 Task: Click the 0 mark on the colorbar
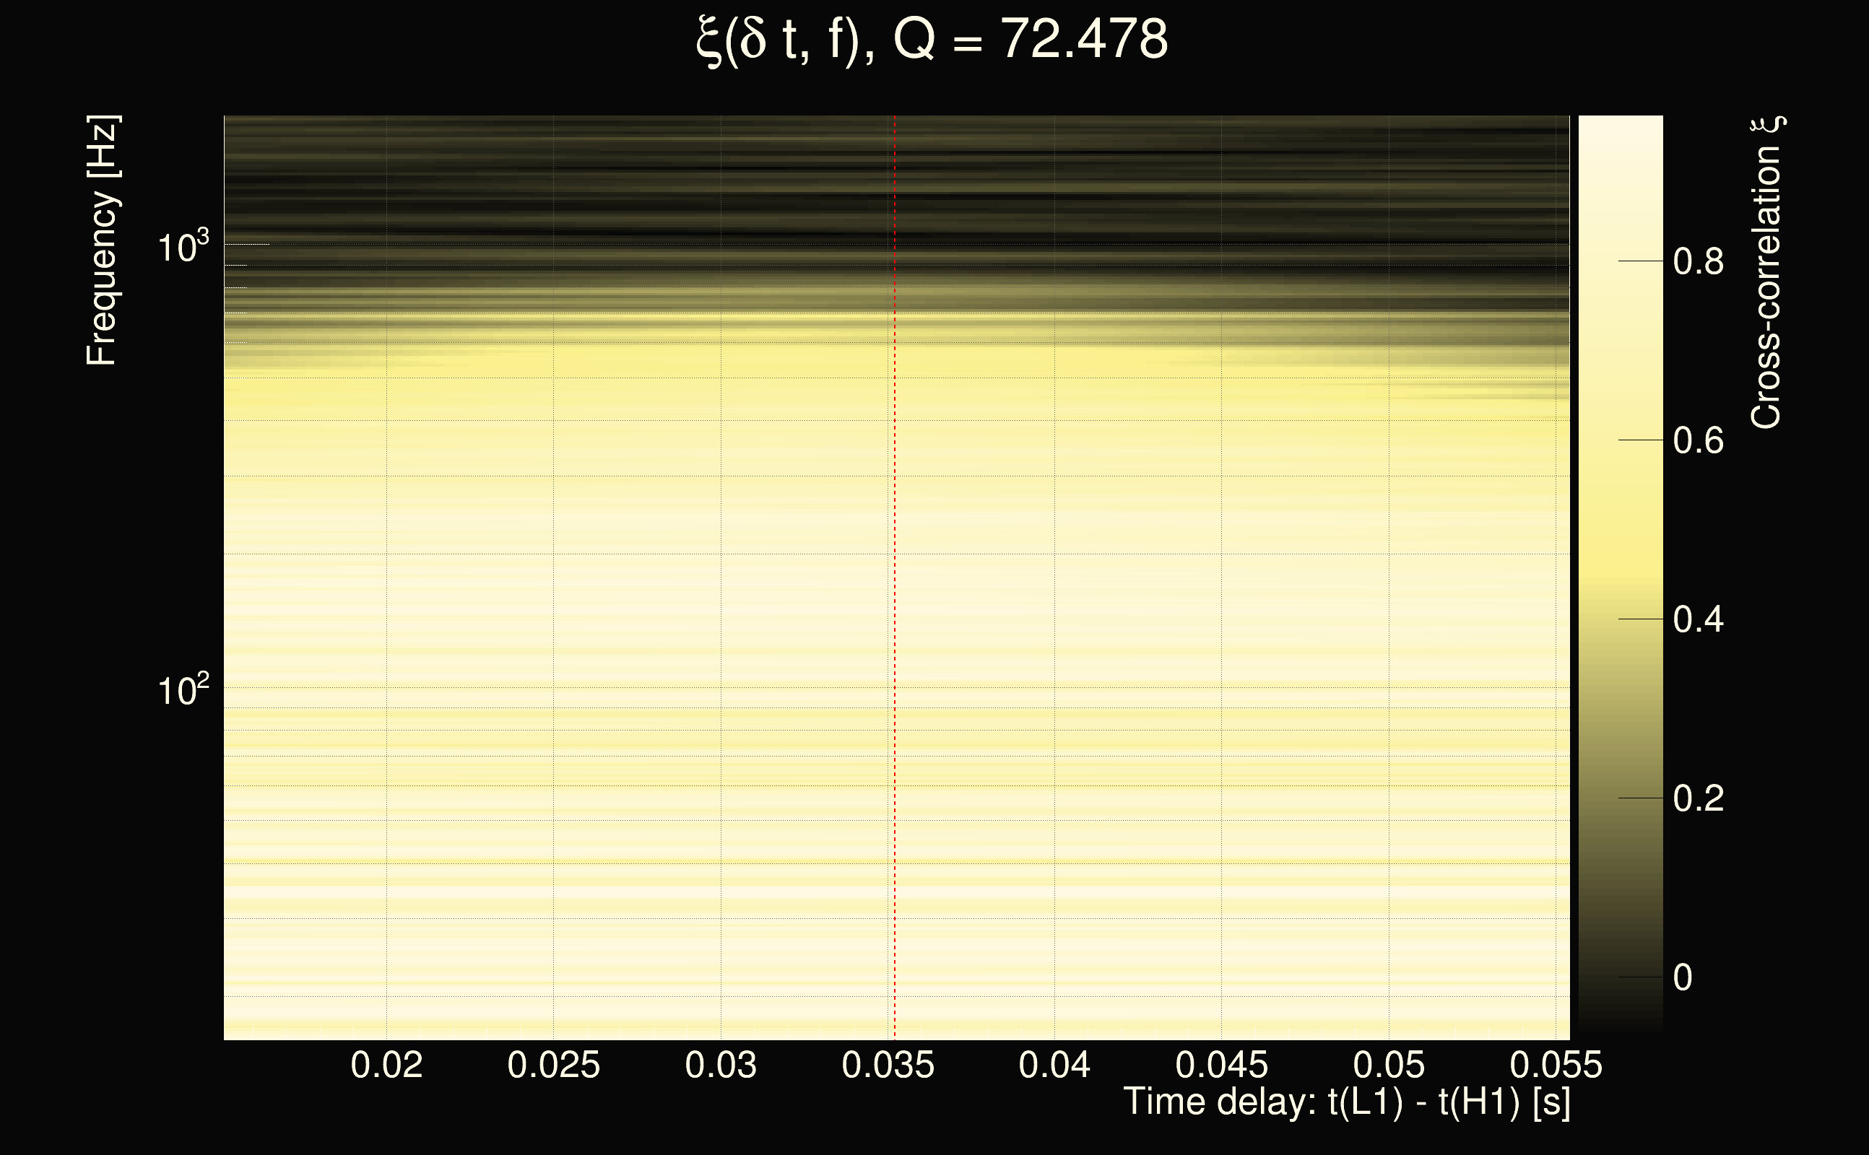(1683, 977)
